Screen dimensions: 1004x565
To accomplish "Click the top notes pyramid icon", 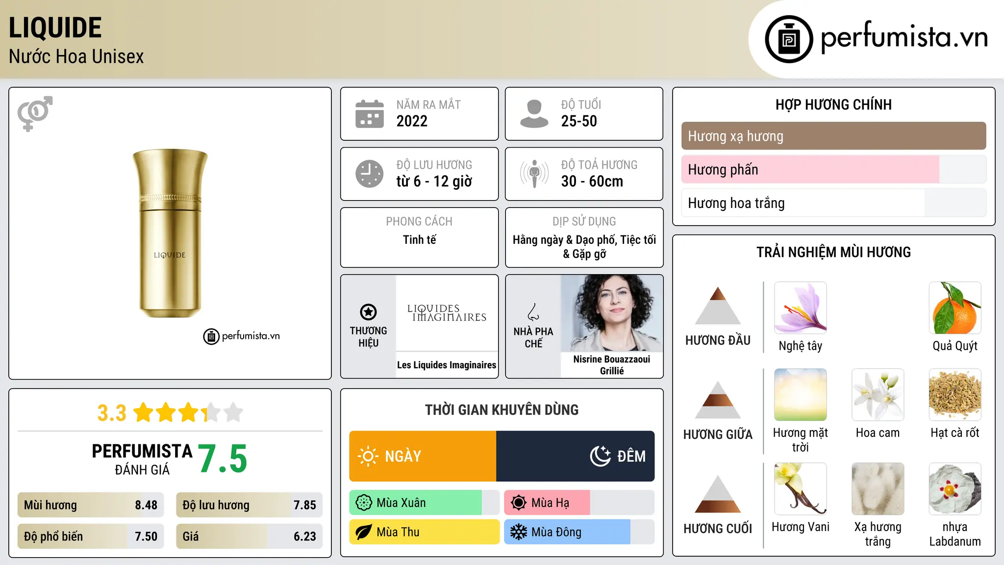I will tap(718, 306).
